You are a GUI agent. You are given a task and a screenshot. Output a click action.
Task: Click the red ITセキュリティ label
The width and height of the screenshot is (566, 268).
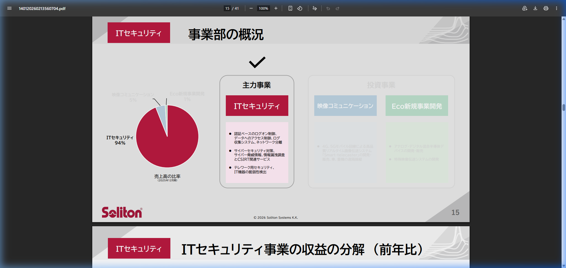139,33
